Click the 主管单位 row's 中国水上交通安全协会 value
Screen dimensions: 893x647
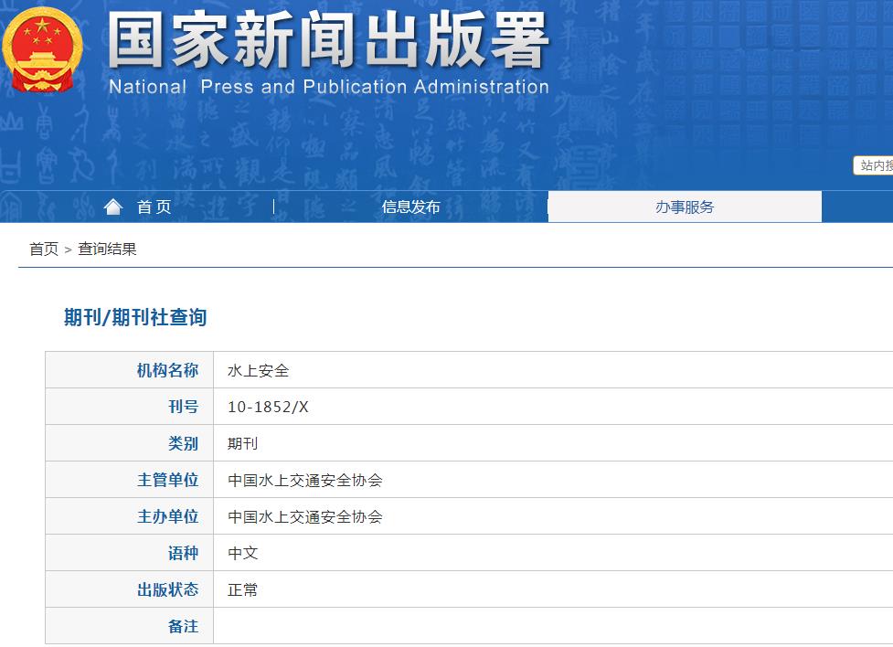pyautogui.click(x=305, y=480)
